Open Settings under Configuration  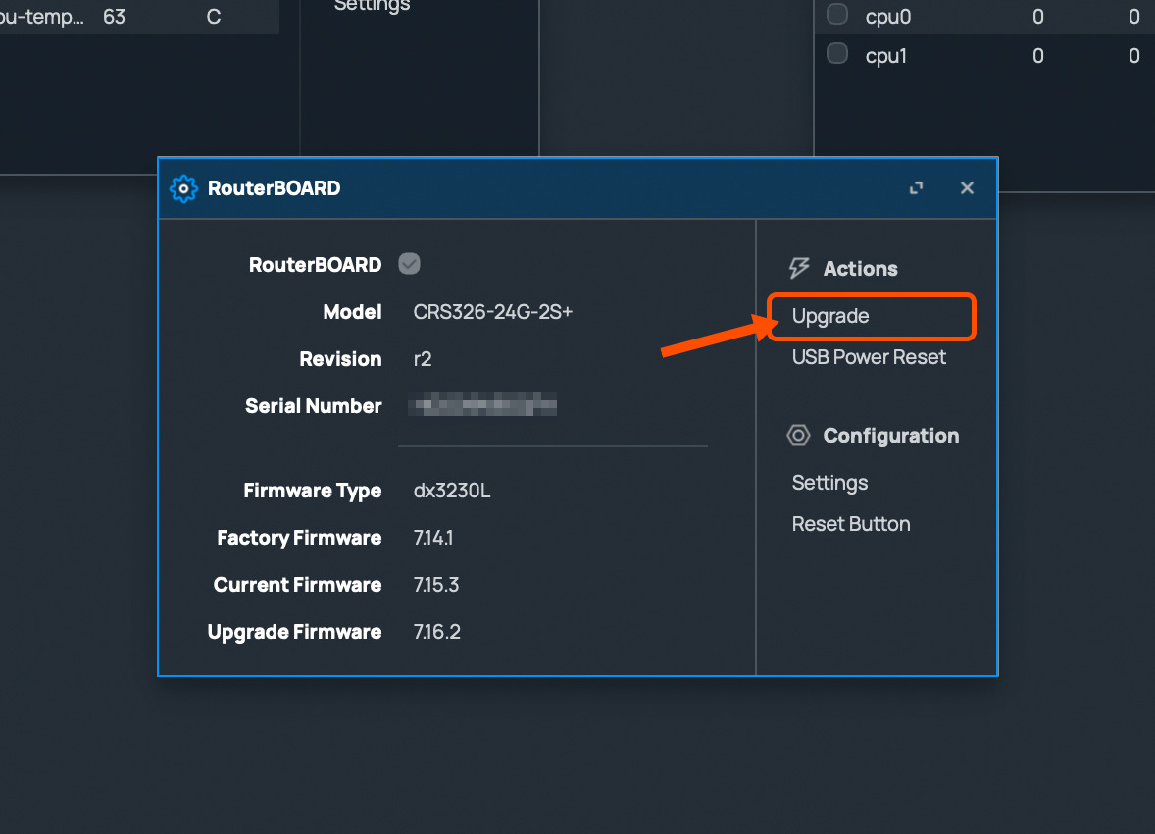829,483
